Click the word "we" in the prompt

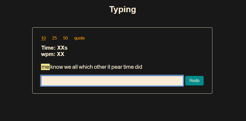67,67
